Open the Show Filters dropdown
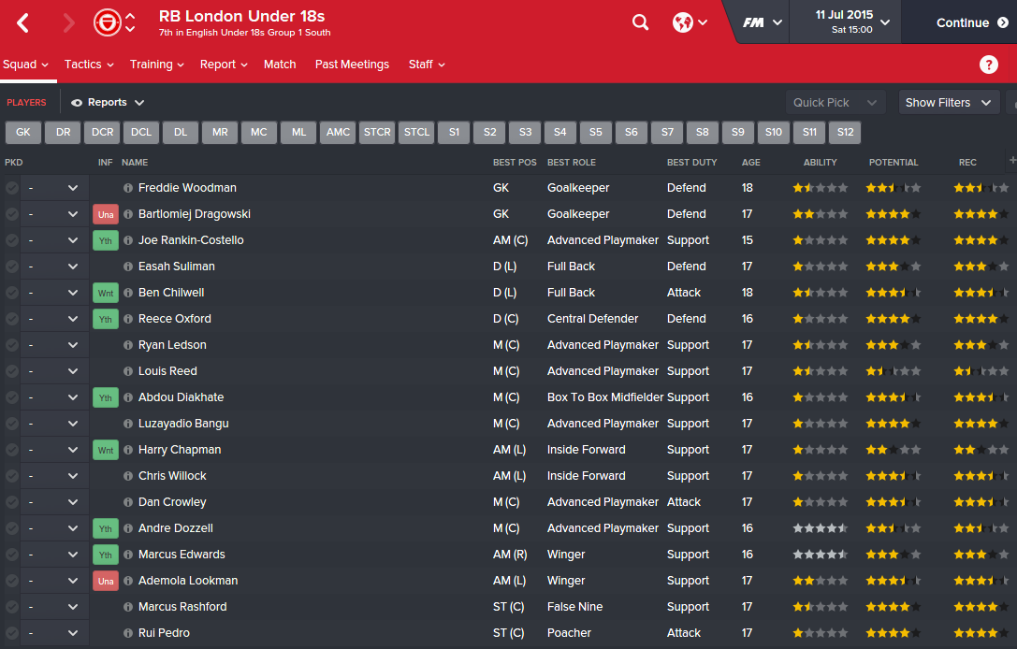Image resolution: width=1017 pixels, height=649 pixels. [948, 103]
